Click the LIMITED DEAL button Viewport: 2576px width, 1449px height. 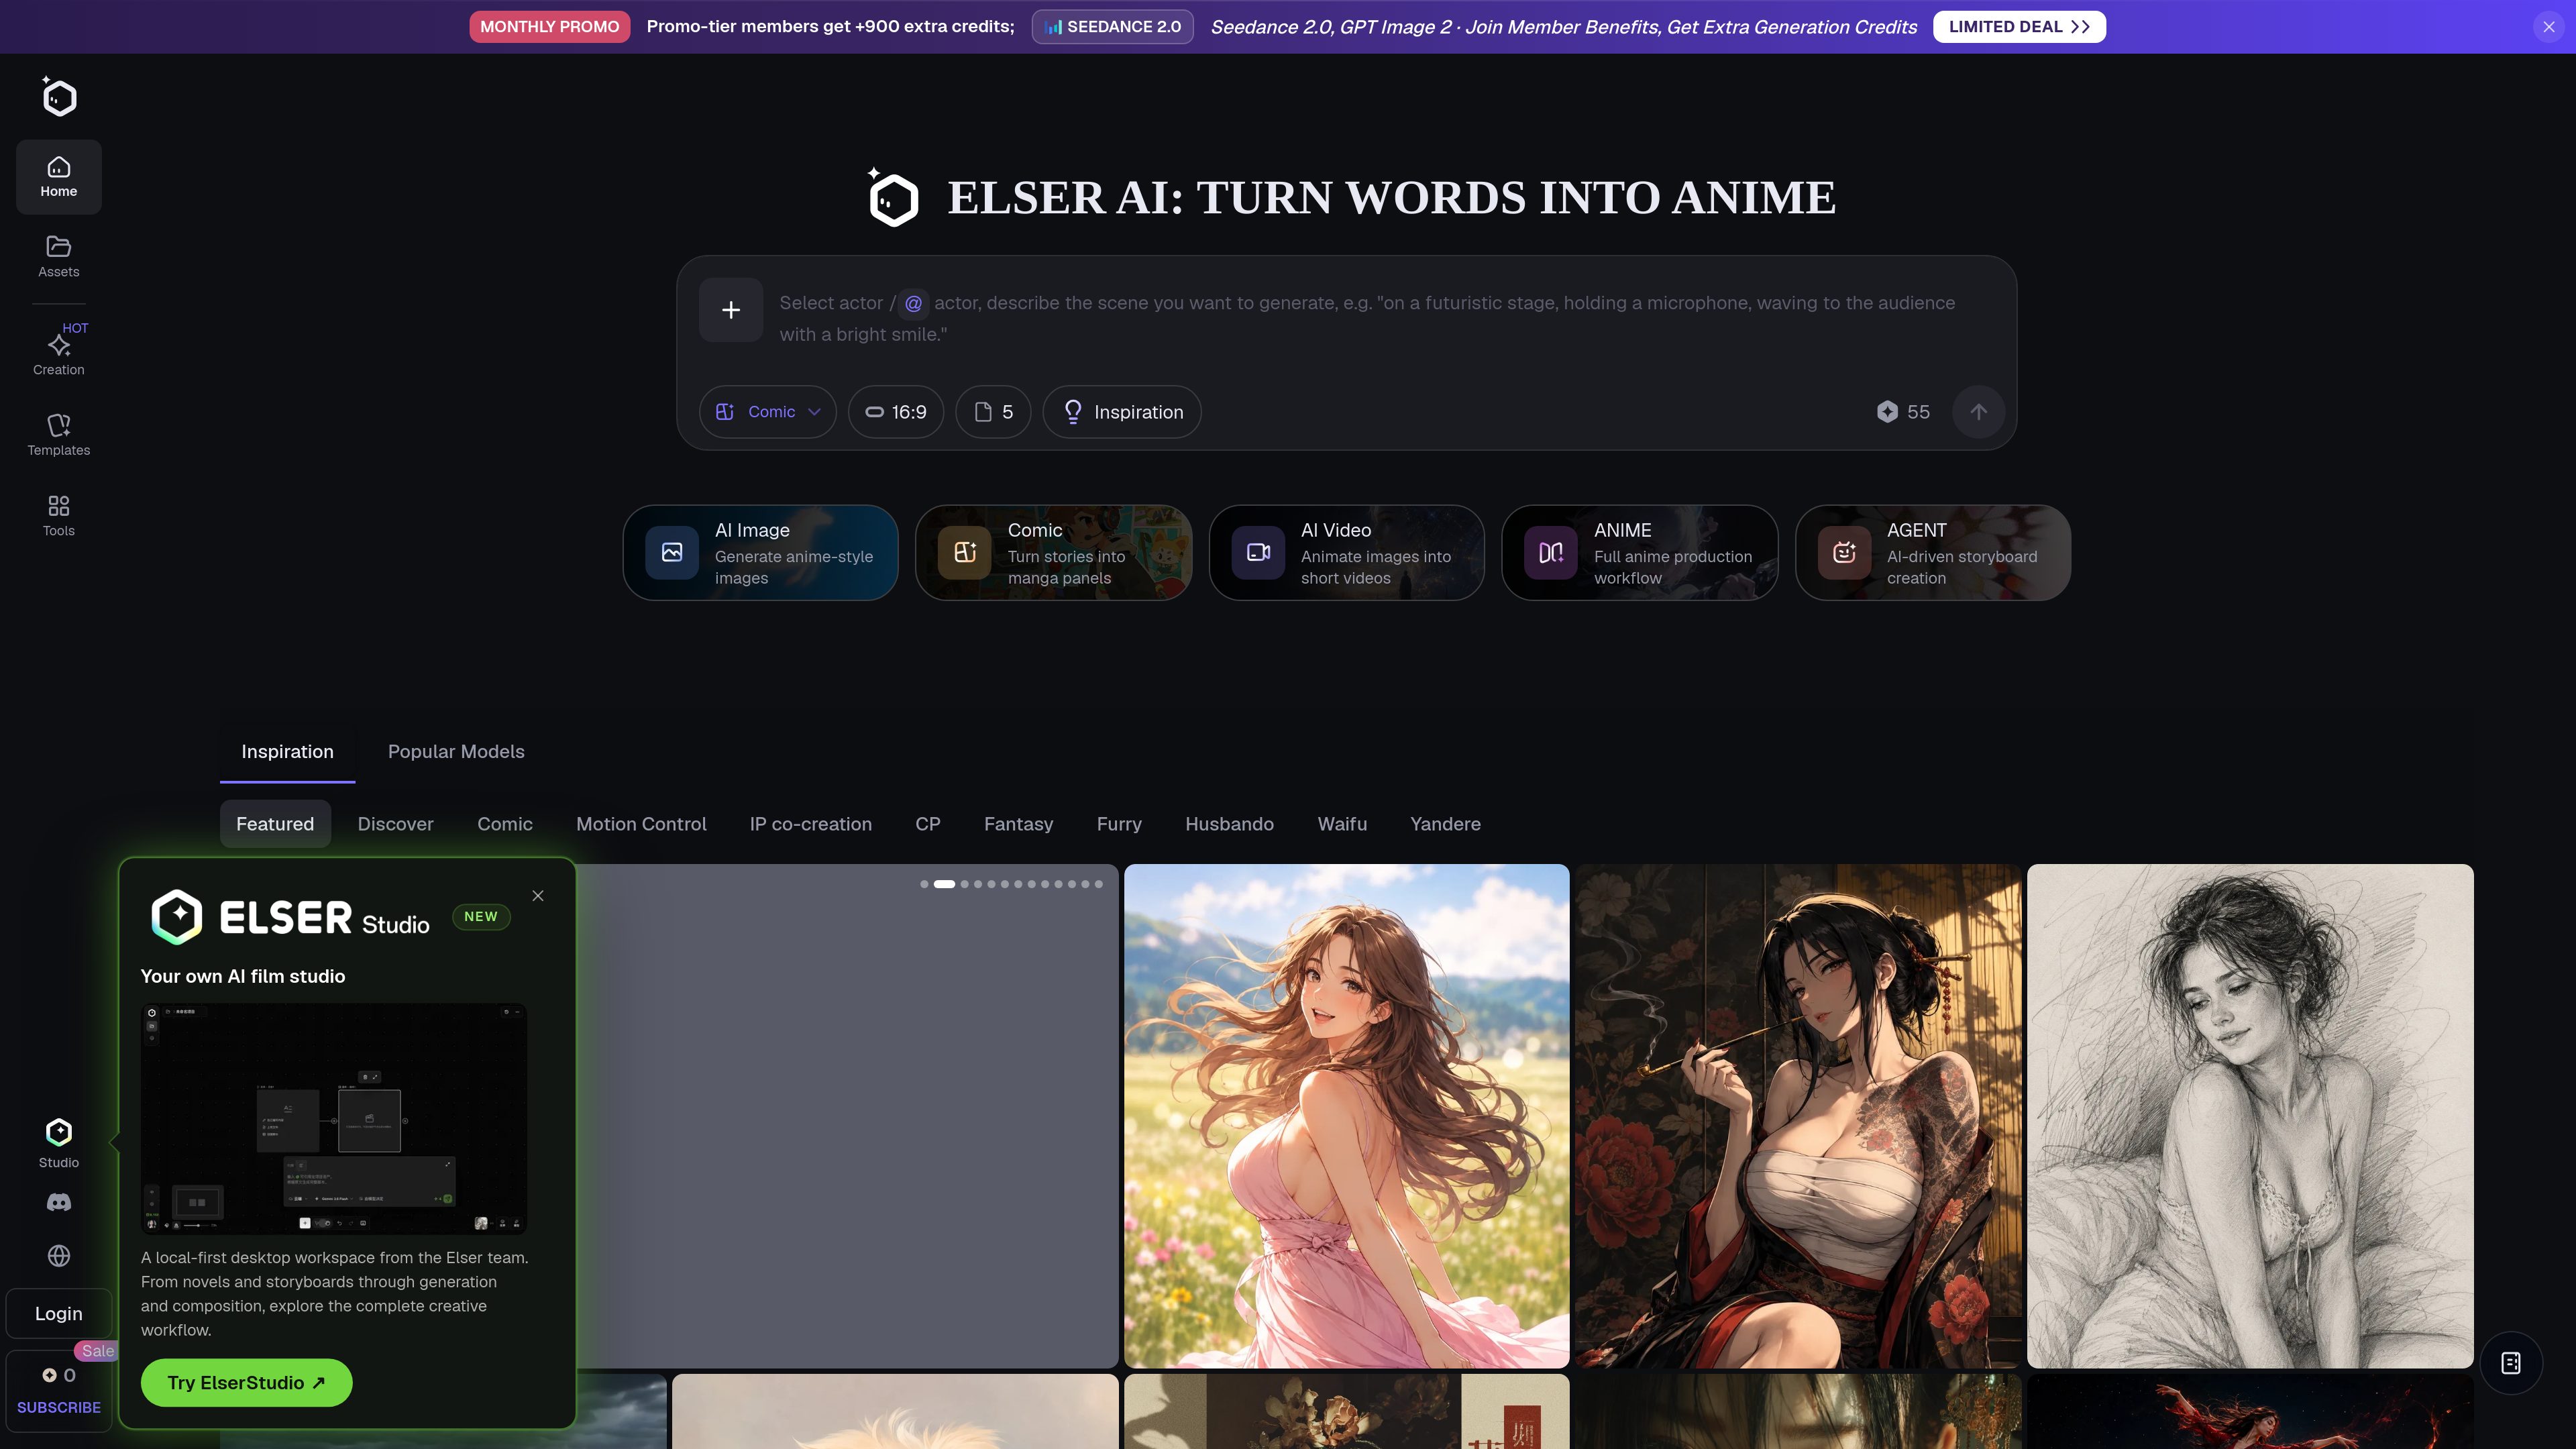(2019, 27)
